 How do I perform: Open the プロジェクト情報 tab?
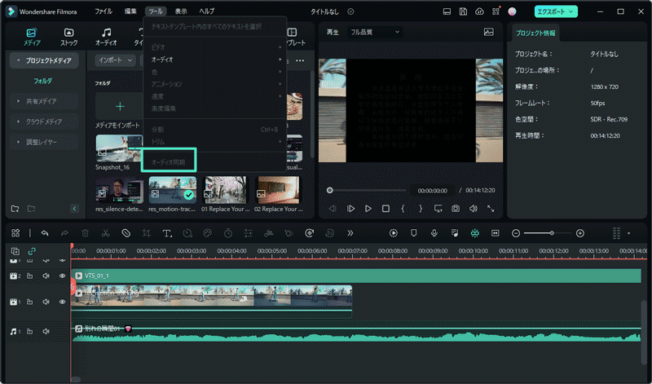(x=535, y=33)
